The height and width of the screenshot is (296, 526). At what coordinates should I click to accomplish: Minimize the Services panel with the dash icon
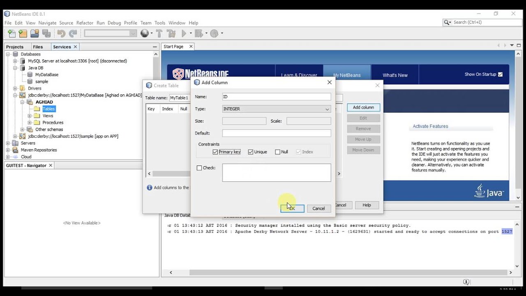pyautogui.click(x=155, y=47)
